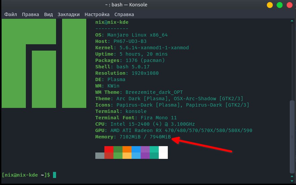Click the yellow minimize window button
The image size is (296, 185).
[x=270, y=5]
